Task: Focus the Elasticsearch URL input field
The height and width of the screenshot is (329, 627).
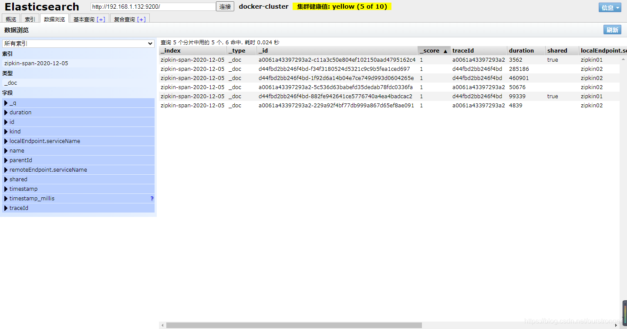Action: [x=153, y=7]
